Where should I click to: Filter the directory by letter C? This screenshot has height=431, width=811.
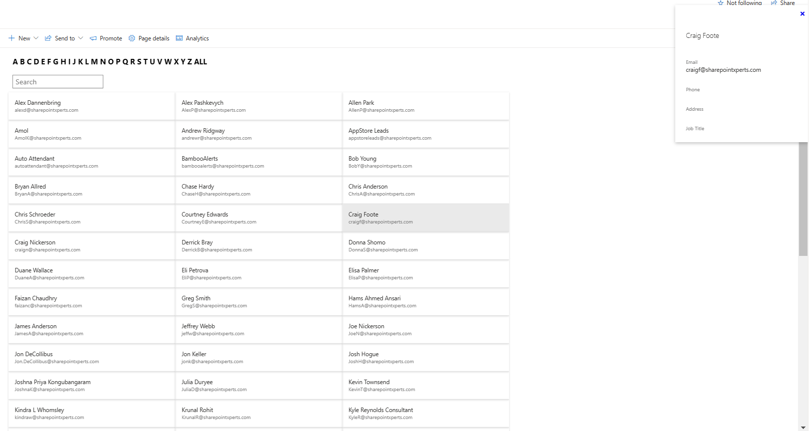[x=29, y=62]
